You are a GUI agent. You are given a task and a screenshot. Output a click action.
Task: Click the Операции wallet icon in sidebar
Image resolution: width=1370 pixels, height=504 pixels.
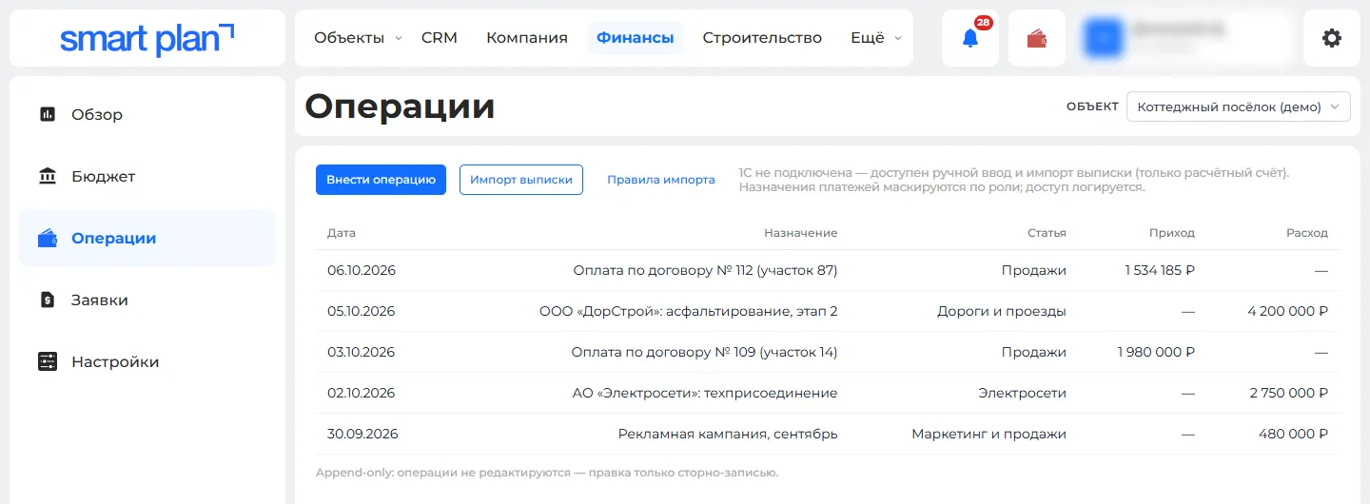48,238
